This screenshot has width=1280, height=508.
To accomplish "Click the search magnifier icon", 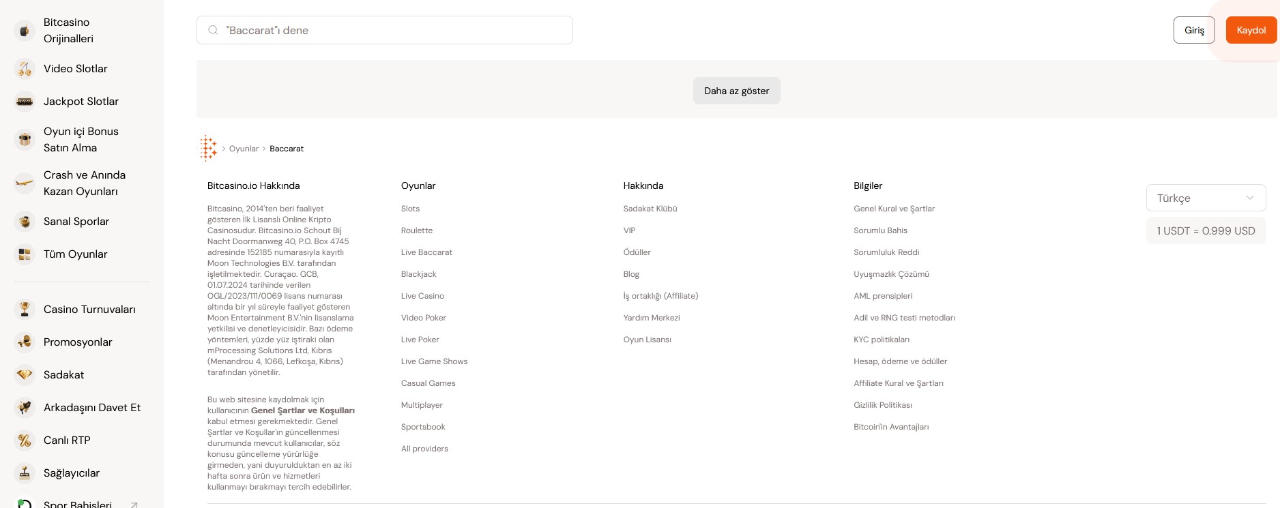I will 213,30.
